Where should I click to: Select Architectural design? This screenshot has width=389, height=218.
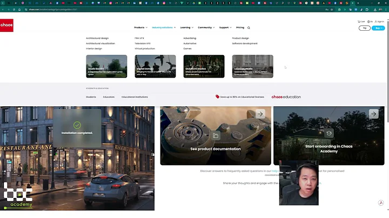tap(97, 38)
